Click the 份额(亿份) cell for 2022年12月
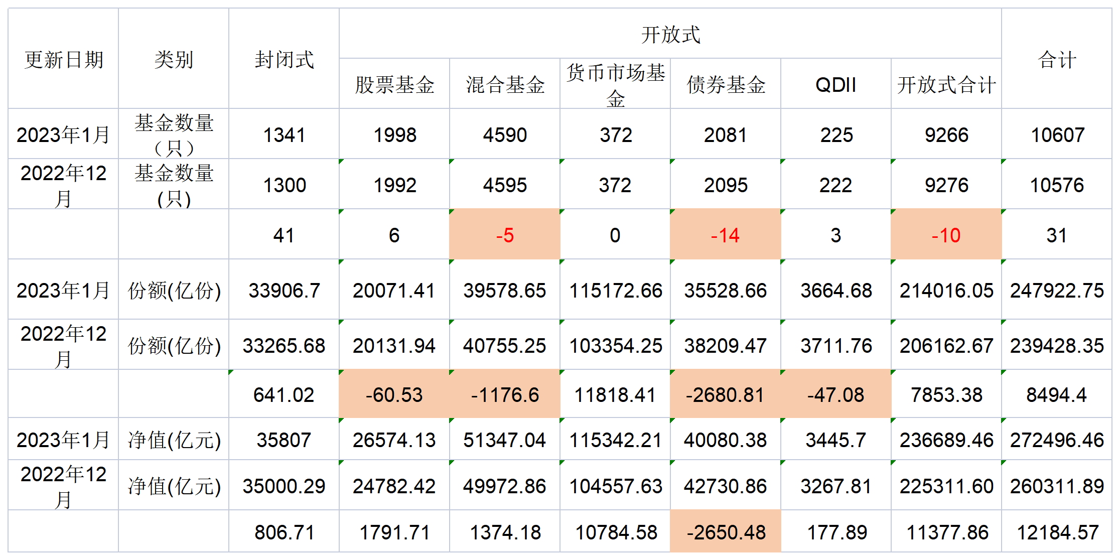Screen dimensions: 1120x560 [x=174, y=345]
